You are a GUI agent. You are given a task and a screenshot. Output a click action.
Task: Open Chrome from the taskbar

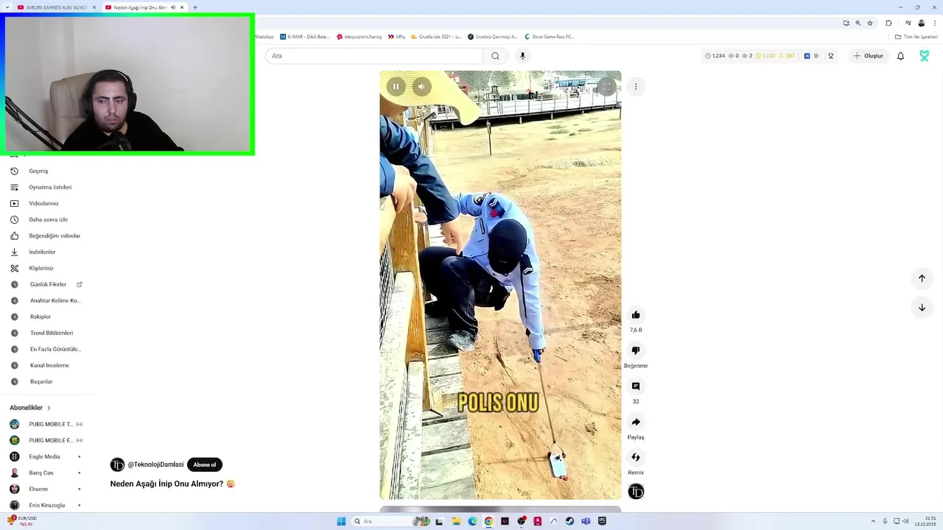pyautogui.click(x=488, y=521)
